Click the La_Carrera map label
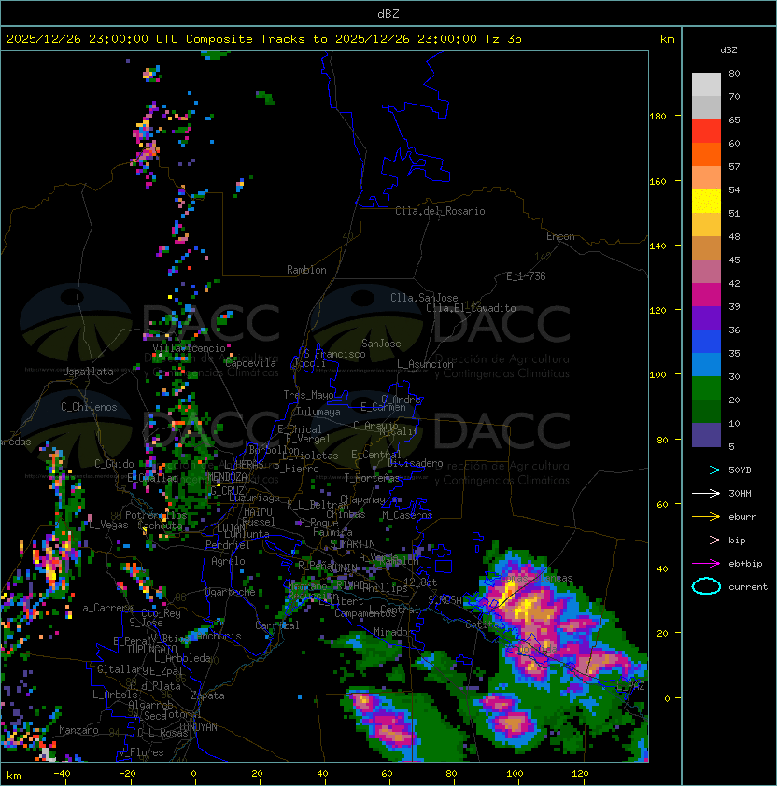Image resolution: width=777 pixels, height=786 pixels. [x=106, y=608]
